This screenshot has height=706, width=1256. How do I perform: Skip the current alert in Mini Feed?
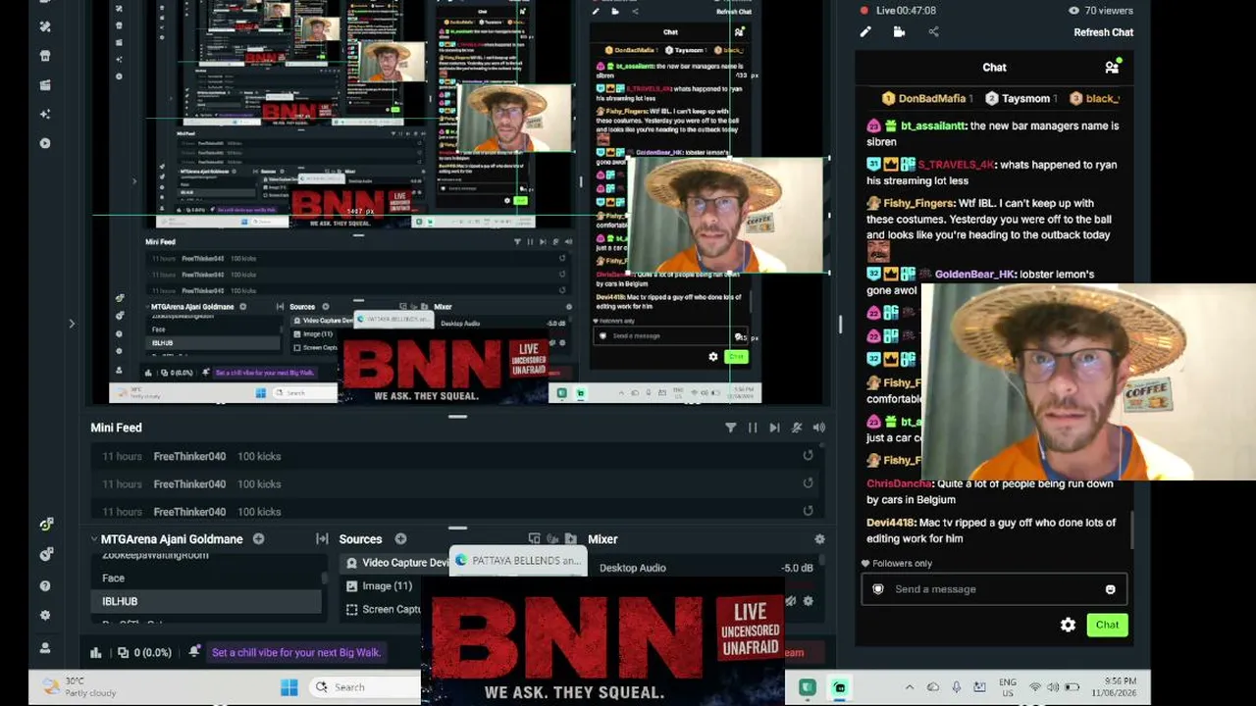click(774, 428)
